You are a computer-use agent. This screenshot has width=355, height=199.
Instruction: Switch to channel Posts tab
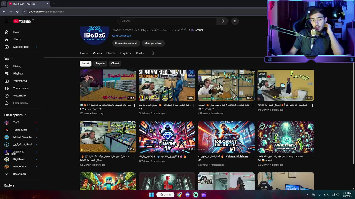(x=140, y=53)
